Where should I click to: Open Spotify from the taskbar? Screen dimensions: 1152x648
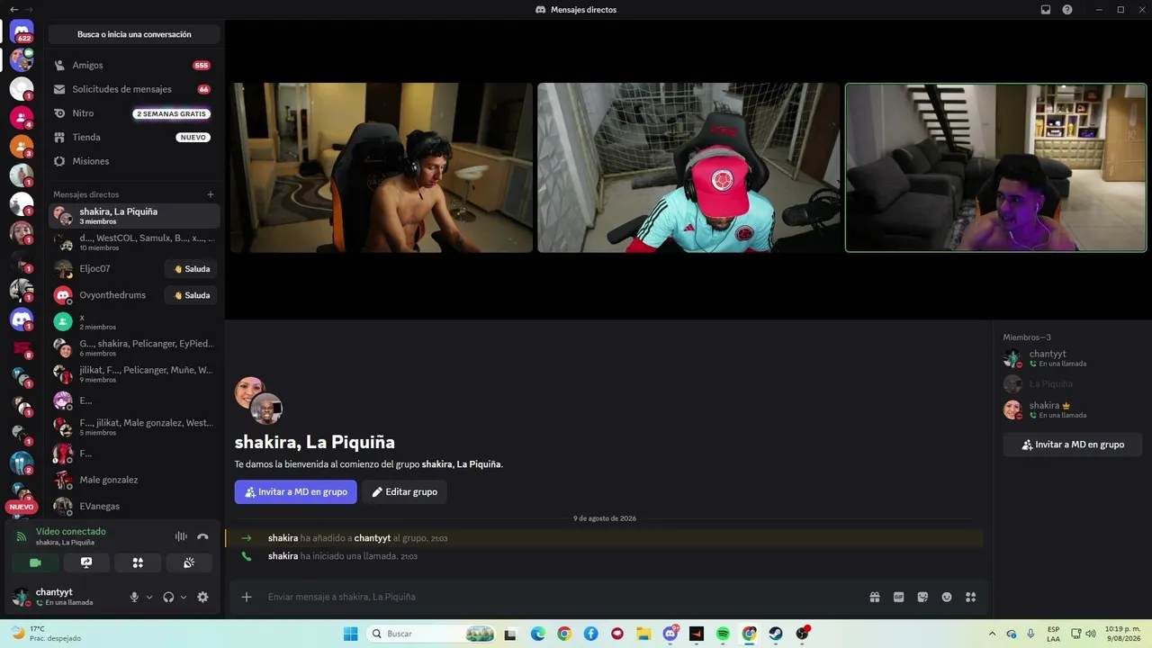coord(723,634)
